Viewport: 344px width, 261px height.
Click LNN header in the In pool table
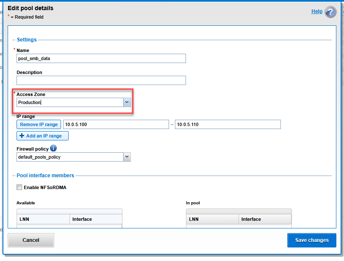coord(212,219)
